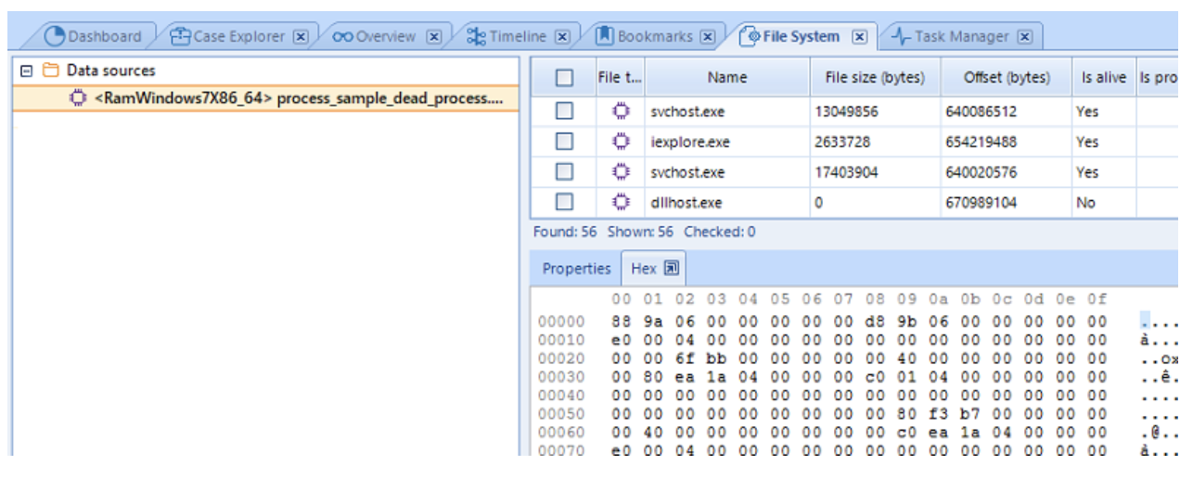Screen dimensions: 1193x478
Task: Click the pin icon on Hex tab
Action: click(x=672, y=269)
